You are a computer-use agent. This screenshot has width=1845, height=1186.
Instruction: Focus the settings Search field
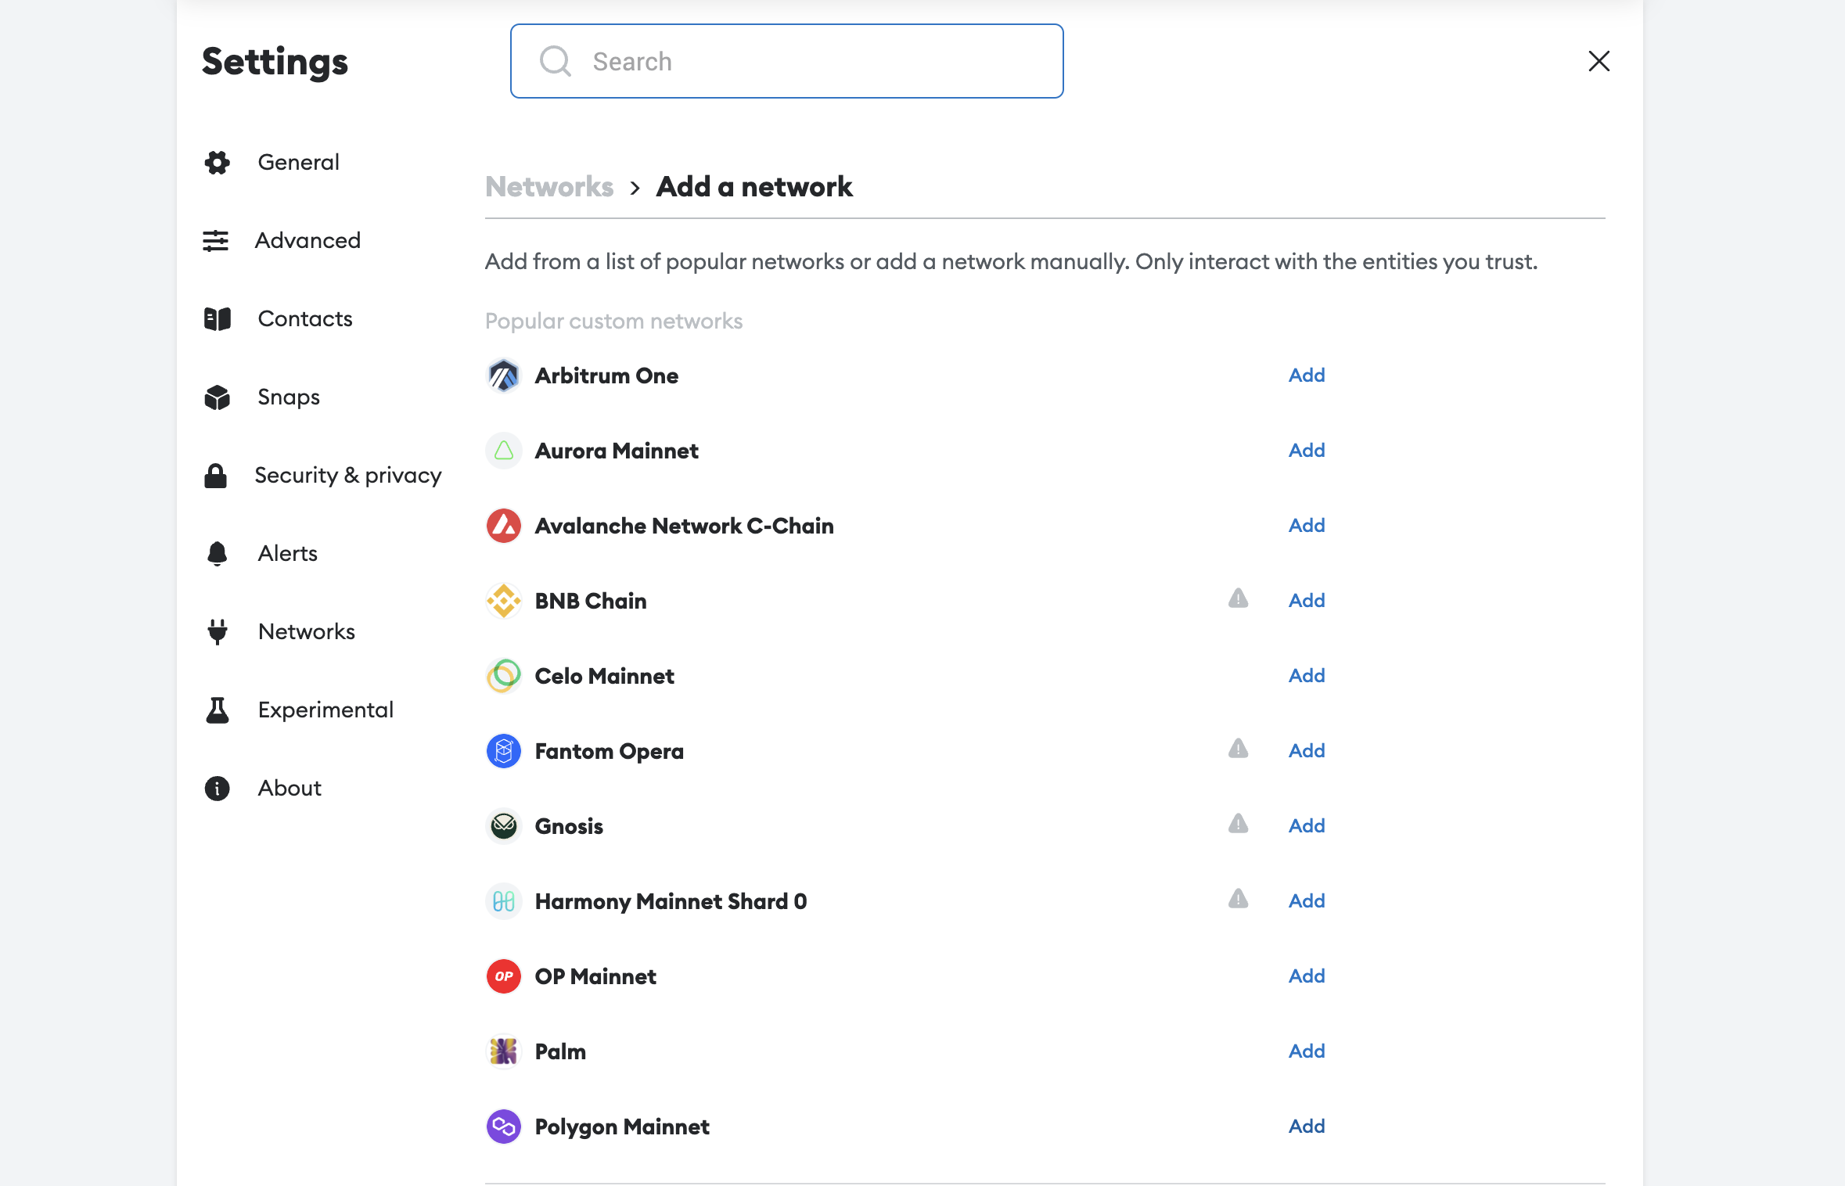tap(786, 61)
